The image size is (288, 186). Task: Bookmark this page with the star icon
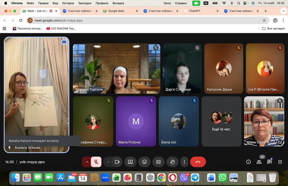[264, 21]
